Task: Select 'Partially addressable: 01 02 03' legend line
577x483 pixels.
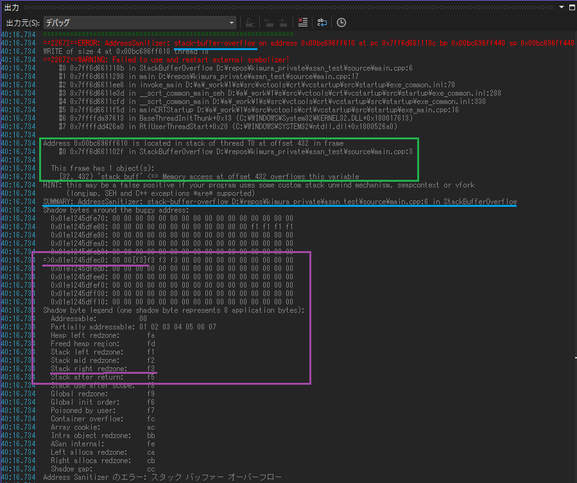Action: 133,327
